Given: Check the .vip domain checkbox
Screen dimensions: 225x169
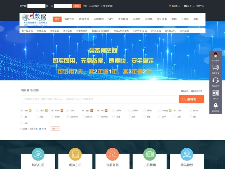Looking at the screenshot, I should (175, 116).
